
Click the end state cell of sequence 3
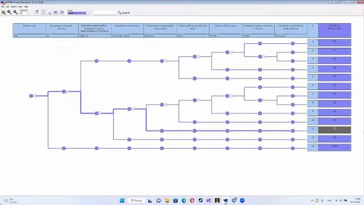[334, 60]
